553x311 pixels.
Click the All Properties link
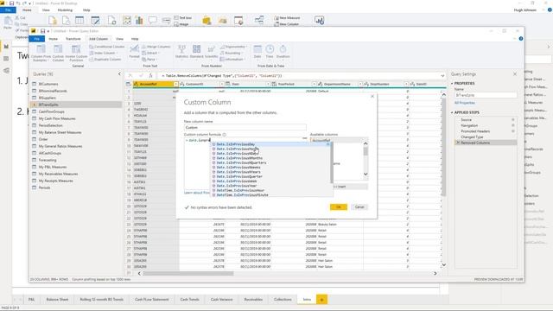coord(465,103)
